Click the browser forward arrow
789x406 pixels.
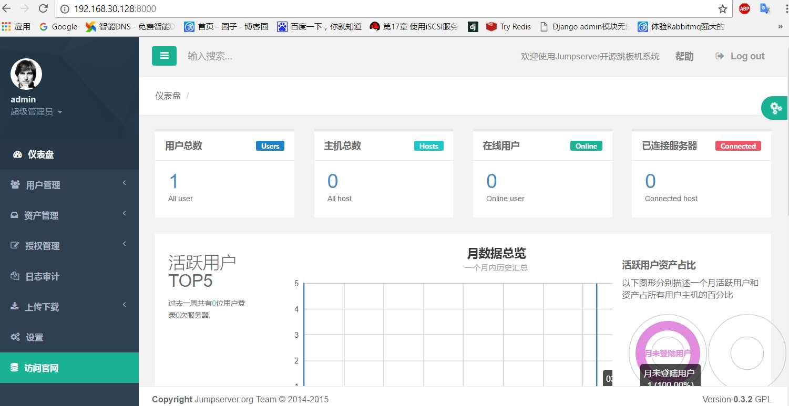click(25, 8)
